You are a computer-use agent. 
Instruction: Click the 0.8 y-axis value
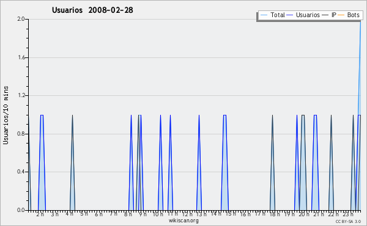(x=21, y=134)
